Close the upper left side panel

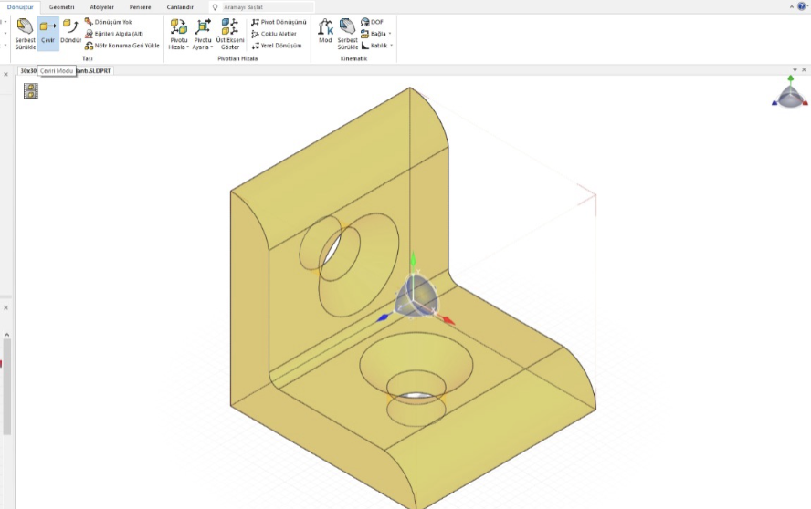pyautogui.click(x=5, y=75)
